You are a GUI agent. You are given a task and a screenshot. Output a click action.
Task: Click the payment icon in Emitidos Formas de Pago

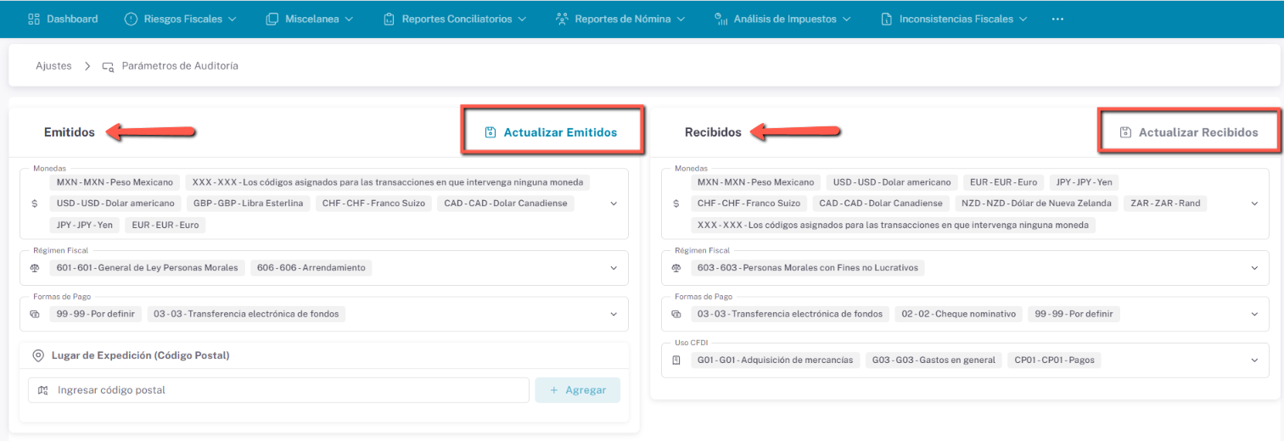[x=35, y=314]
